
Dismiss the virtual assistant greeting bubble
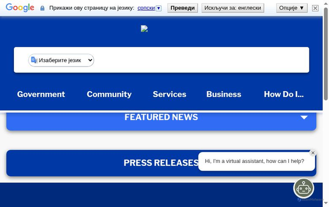pyautogui.click(x=313, y=153)
